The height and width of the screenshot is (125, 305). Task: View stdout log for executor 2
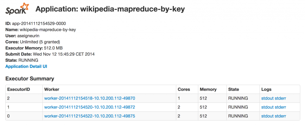(267, 98)
